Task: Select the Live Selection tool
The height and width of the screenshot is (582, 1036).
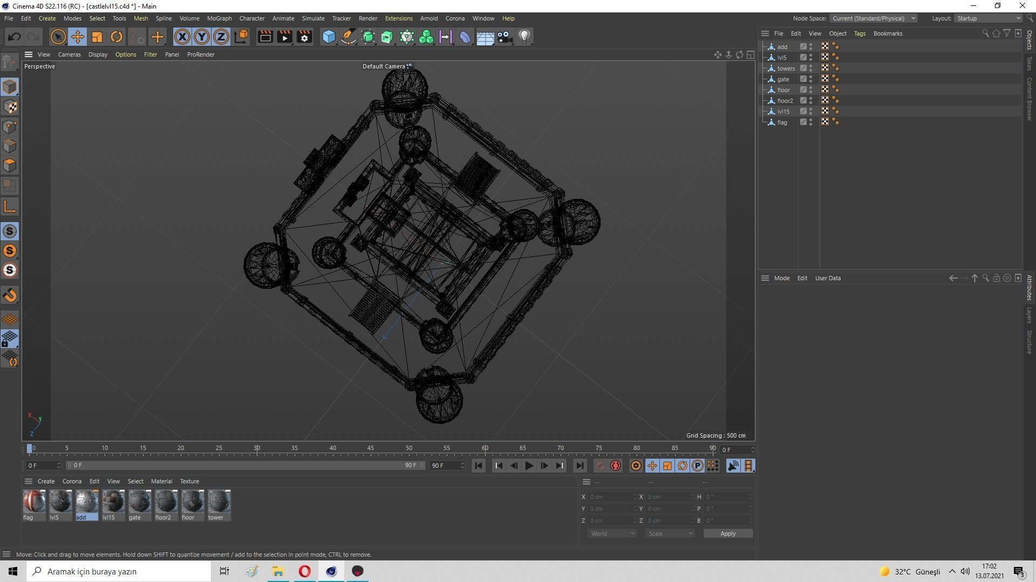Action: pyautogui.click(x=58, y=37)
